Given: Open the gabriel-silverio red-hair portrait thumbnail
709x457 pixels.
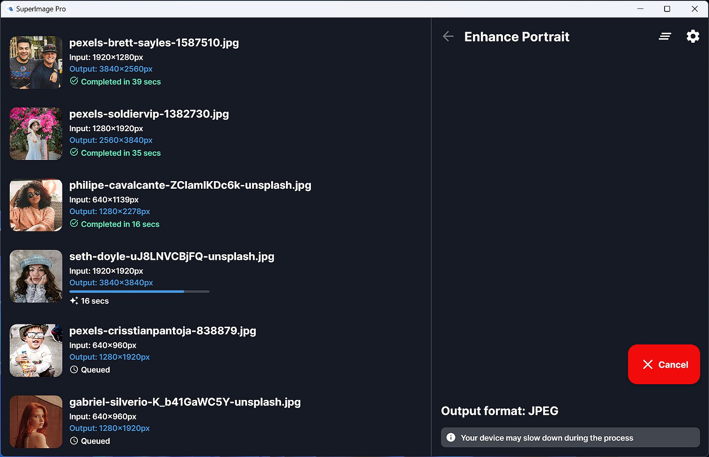Looking at the screenshot, I should pyautogui.click(x=36, y=421).
